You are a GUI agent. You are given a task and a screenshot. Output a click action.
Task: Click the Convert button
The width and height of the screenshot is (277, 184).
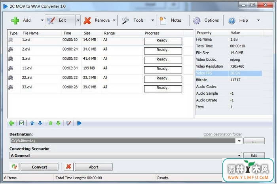(40, 167)
